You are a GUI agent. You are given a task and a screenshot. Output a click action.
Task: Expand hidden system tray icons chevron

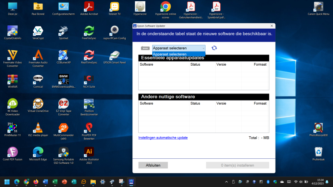click(x=226, y=182)
